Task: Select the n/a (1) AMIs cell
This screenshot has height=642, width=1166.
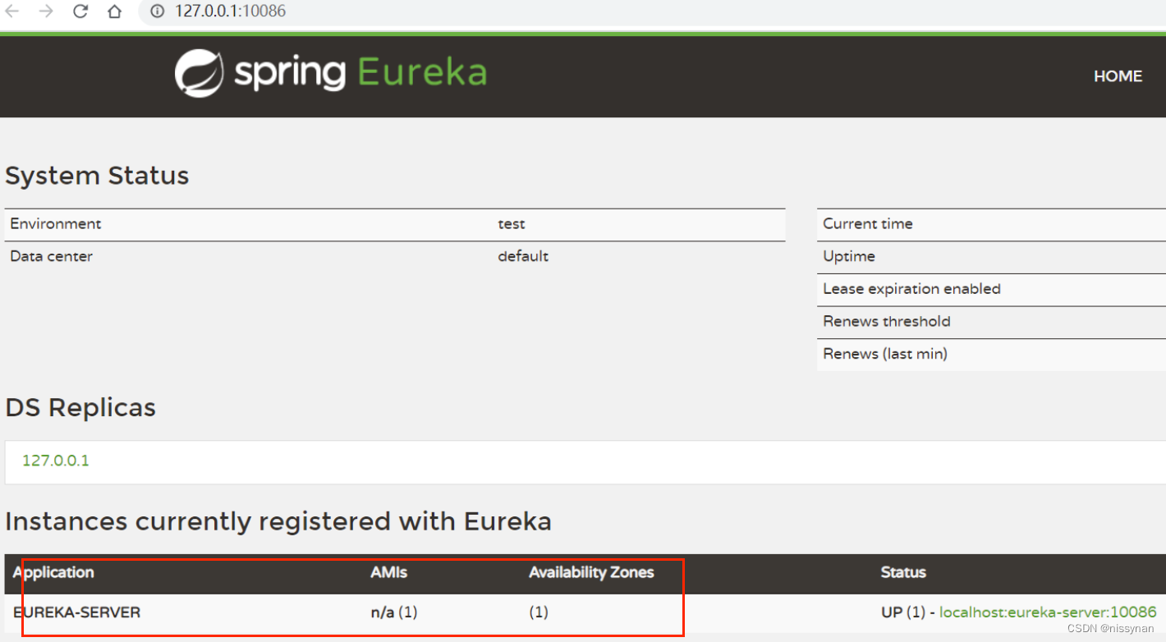Action: tap(394, 612)
